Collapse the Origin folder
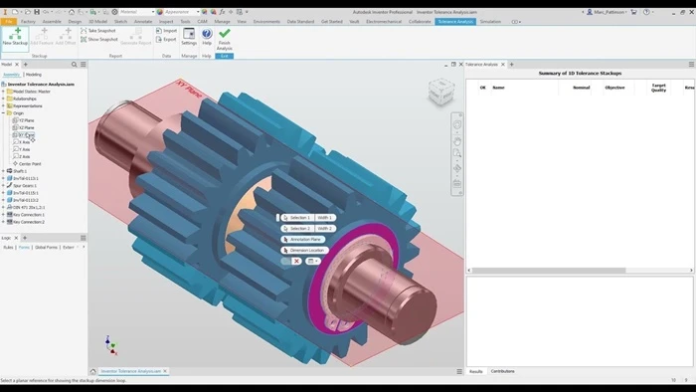This screenshot has width=696, height=392. pos(3,113)
